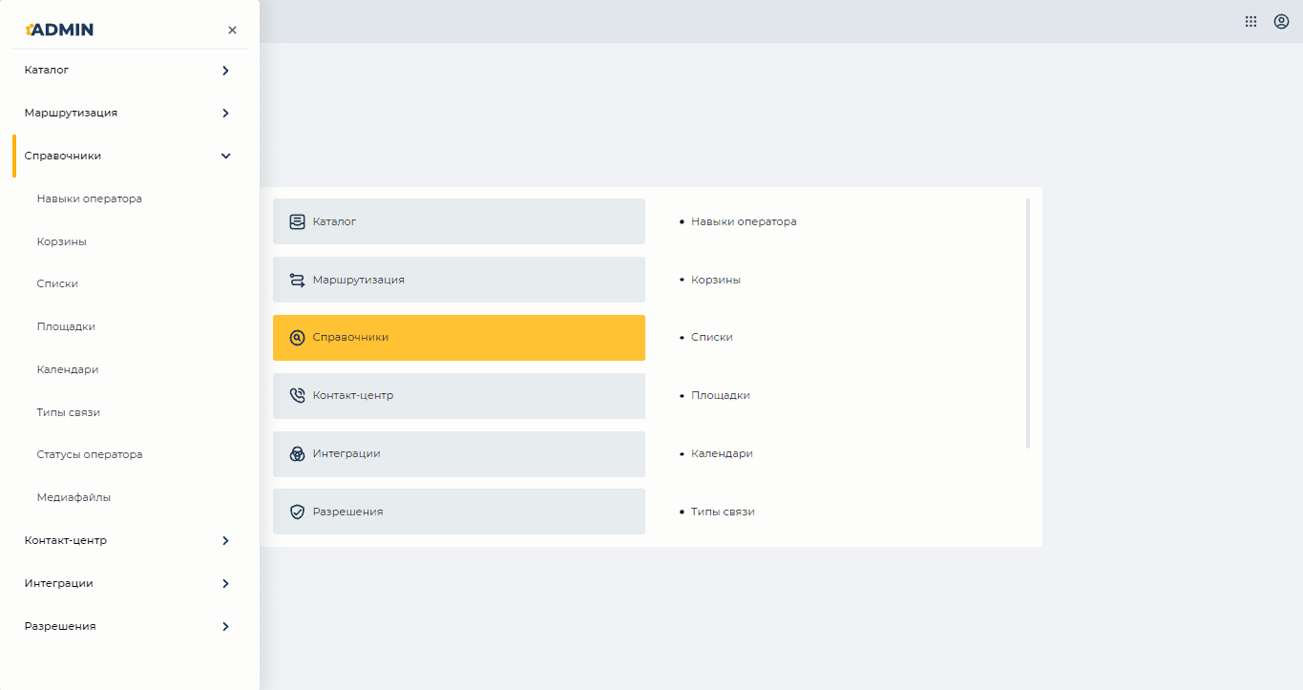
Task: Open Списки link in bullet list
Action: (x=712, y=337)
